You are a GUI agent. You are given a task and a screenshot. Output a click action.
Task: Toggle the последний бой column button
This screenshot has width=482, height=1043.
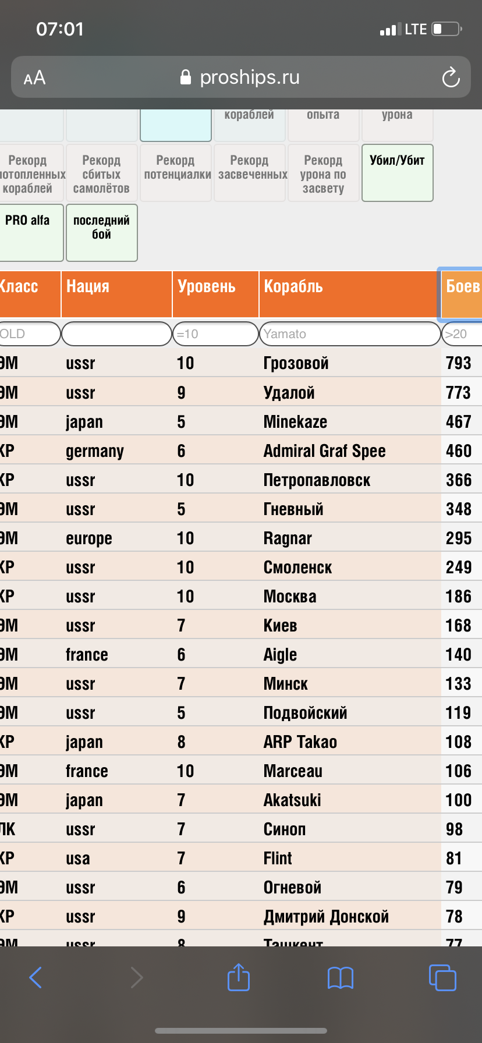coord(102,233)
